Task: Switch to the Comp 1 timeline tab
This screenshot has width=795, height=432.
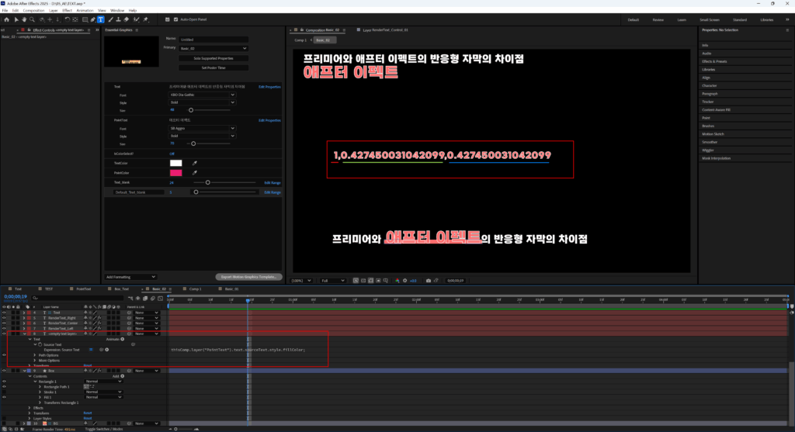Action: coord(195,289)
